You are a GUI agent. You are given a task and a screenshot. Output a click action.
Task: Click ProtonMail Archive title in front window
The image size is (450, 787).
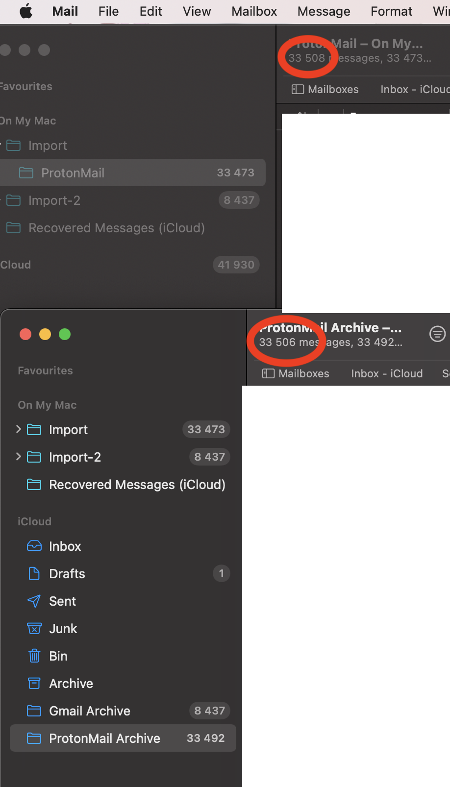[x=330, y=327]
